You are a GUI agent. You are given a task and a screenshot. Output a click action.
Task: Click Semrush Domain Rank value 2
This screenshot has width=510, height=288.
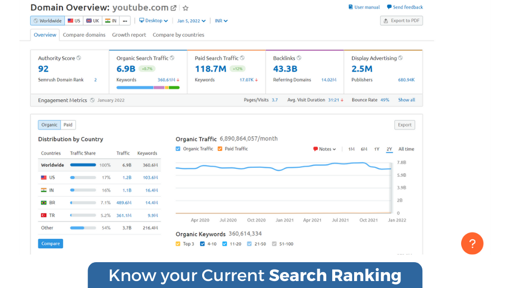[x=95, y=80]
